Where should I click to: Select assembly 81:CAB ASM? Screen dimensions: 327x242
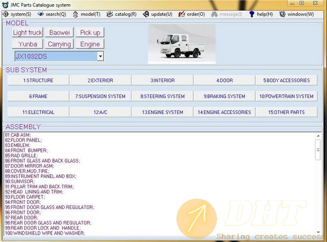[18, 135]
